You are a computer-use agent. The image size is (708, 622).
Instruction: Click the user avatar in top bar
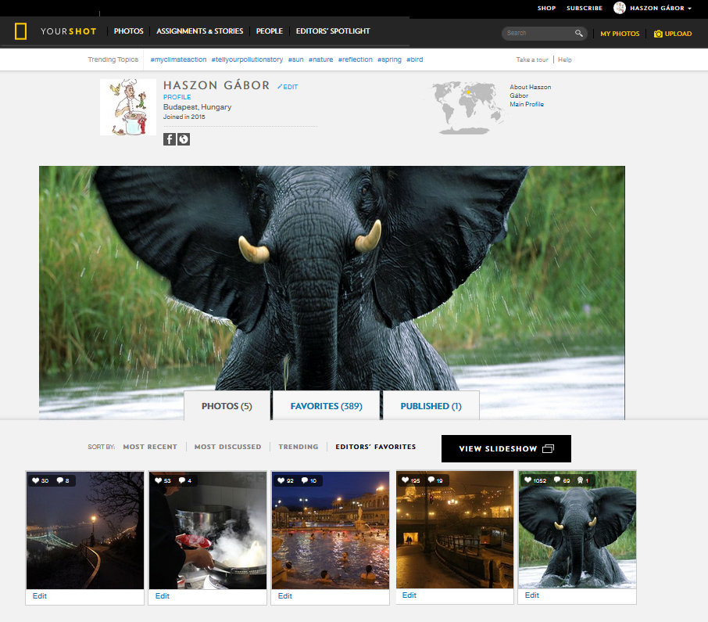point(620,8)
